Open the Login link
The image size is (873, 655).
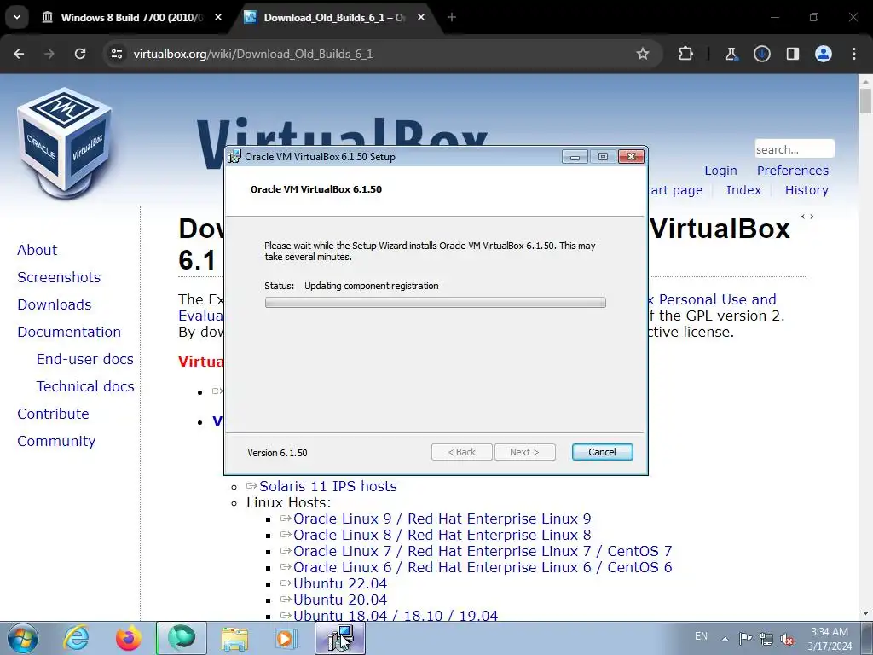[720, 171]
